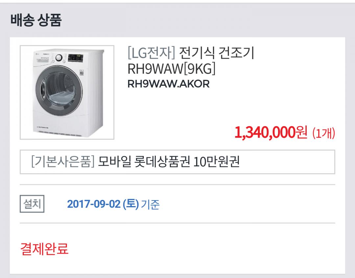Click the dryer's digital display panel
The image size is (355, 278).
(x=76, y=58)
